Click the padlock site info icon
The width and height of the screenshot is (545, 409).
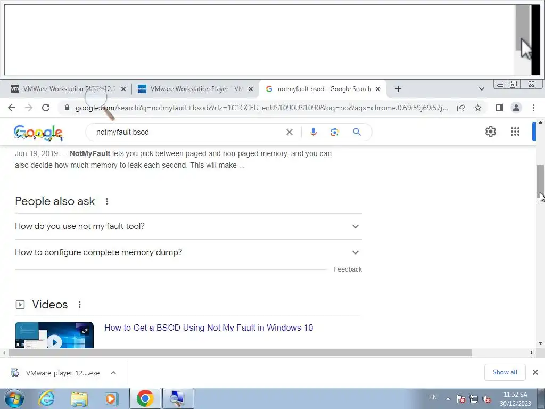[67, 108]
